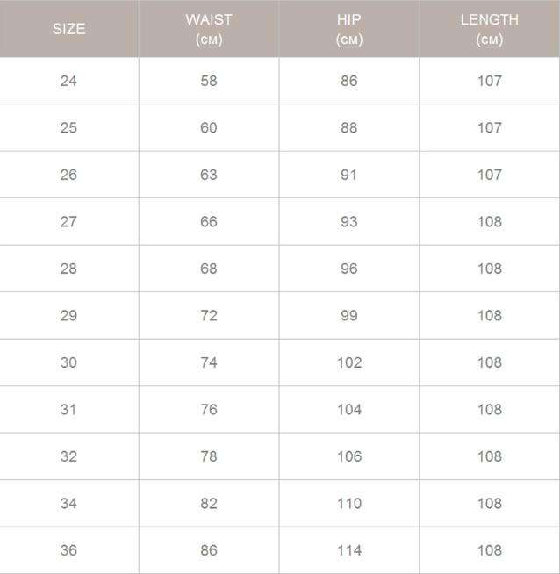
Task: Click waist value 82 for size 34
Action: pyautogui.click(x=209, y=504)
